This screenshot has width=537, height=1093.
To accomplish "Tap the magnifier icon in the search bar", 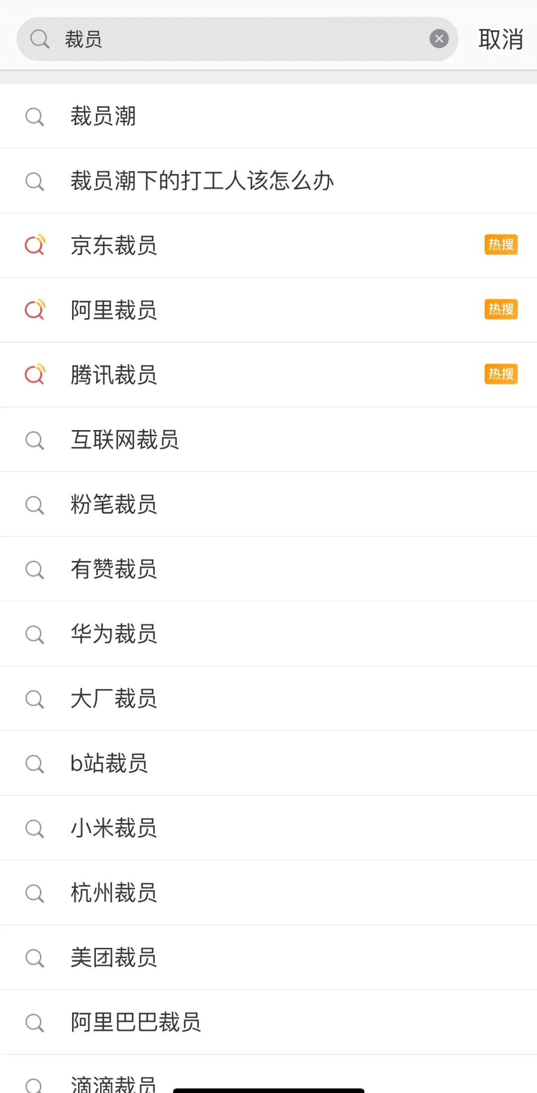I will click(x=40, y=39).
